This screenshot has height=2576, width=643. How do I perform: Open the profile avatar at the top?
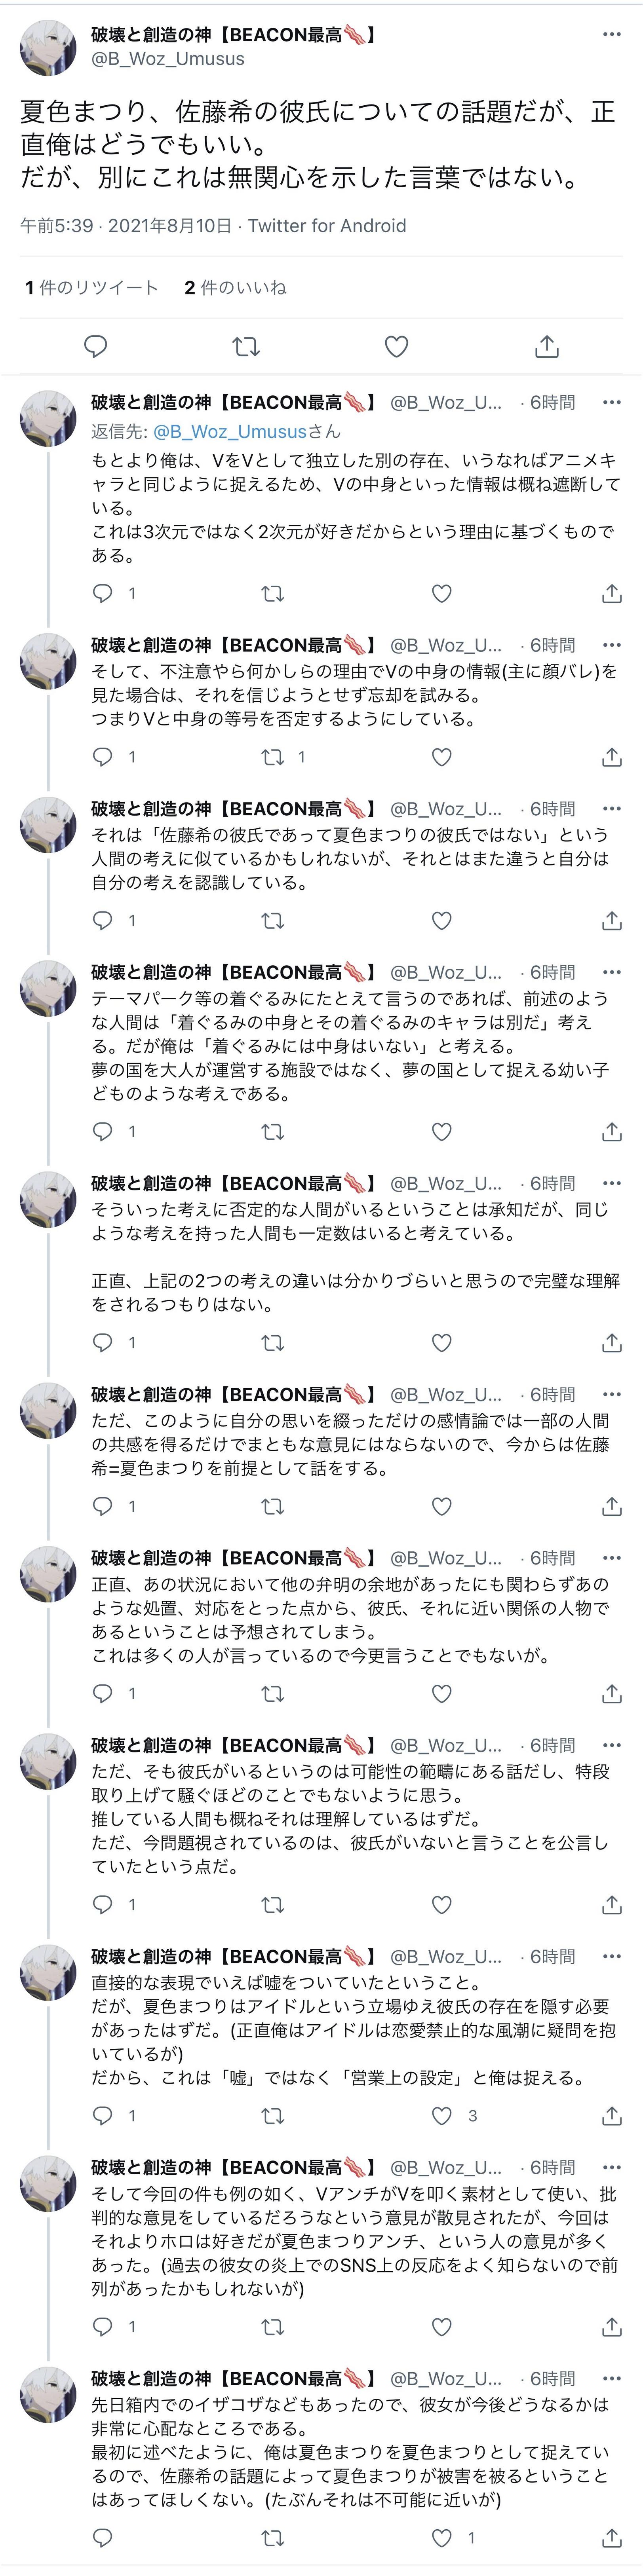pos(48,47)
